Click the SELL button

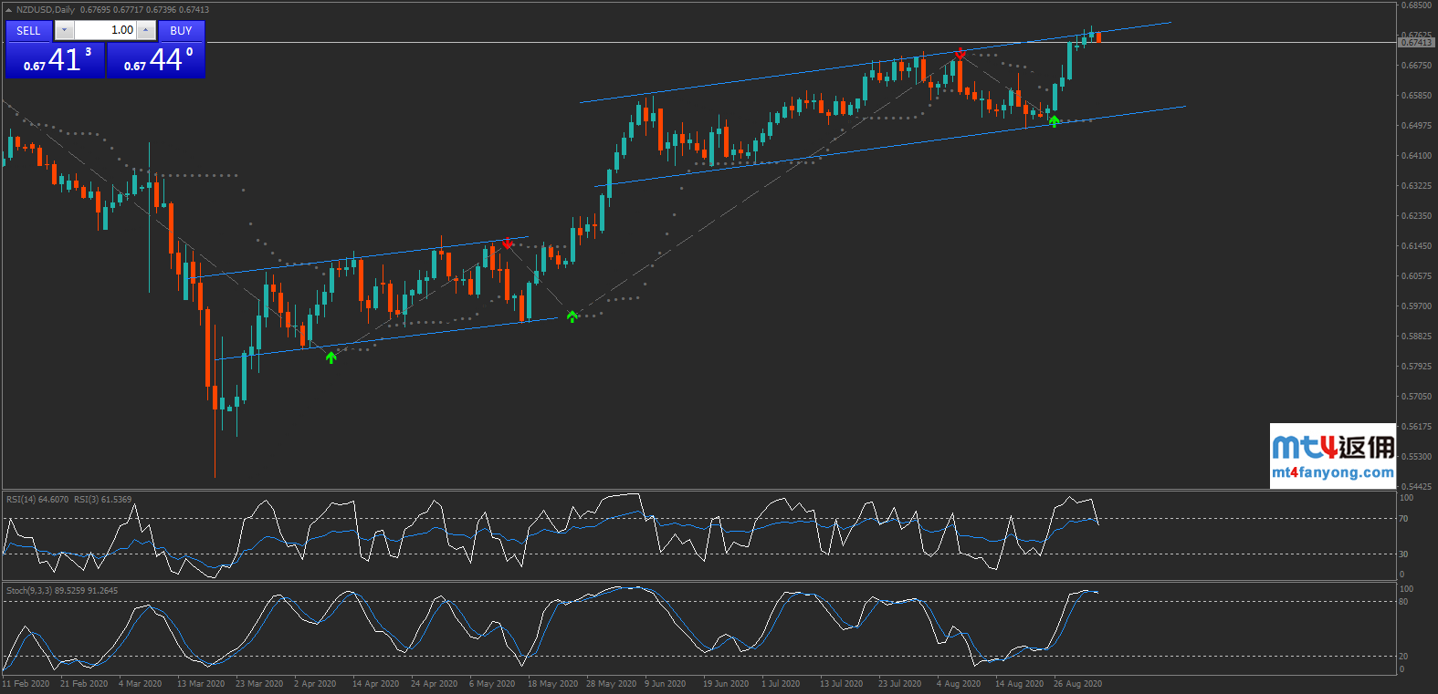[x=28, y=30]
